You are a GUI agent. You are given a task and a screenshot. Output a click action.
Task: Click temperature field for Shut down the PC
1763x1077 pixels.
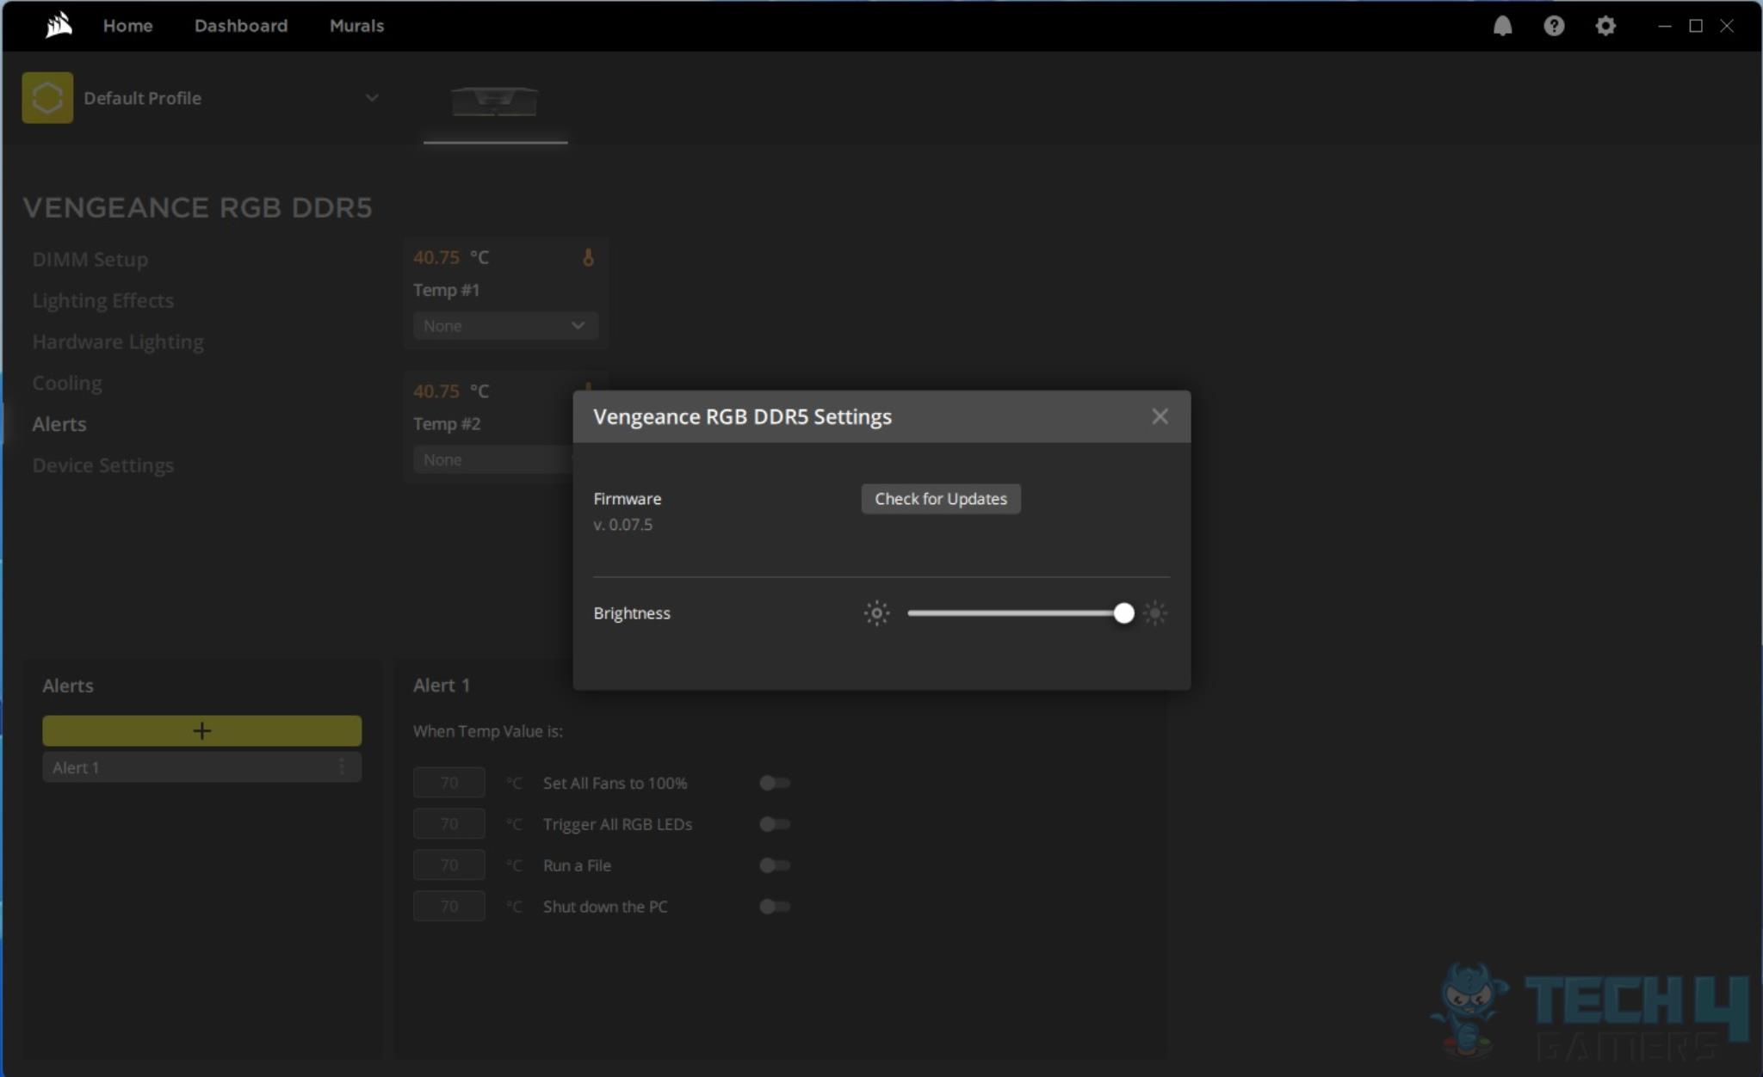(449, 907)
